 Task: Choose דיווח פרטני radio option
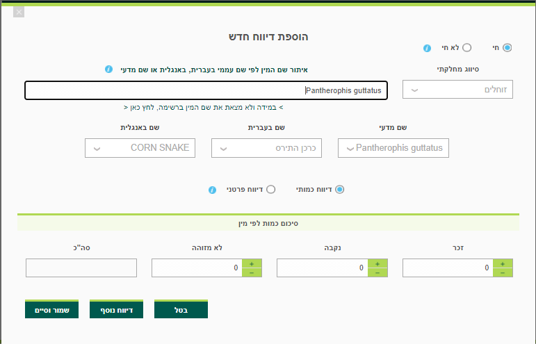tap(270, 189)
